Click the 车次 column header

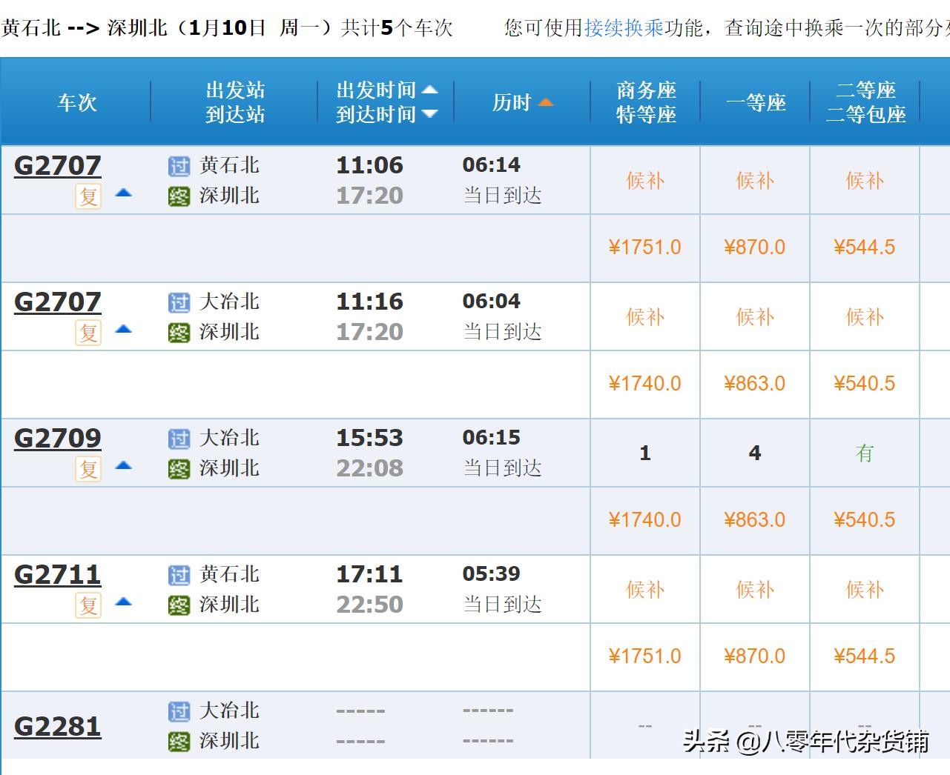click(x=77, y=102)
